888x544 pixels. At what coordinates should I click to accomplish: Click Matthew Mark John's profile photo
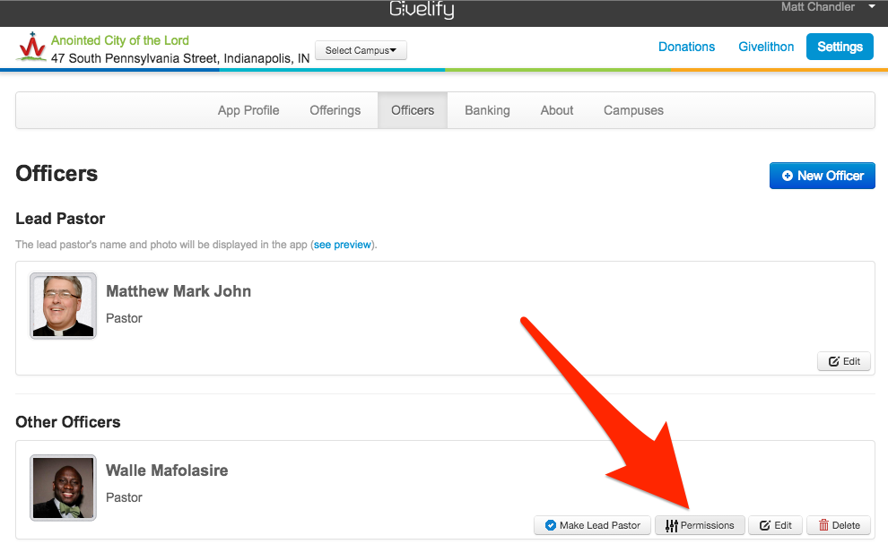[x=63, y=306]
